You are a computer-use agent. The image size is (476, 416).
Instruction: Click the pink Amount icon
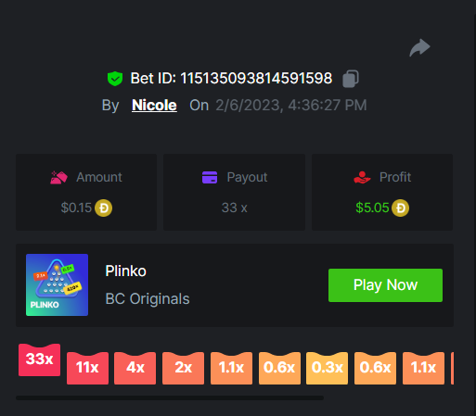(x=58, y=178)
